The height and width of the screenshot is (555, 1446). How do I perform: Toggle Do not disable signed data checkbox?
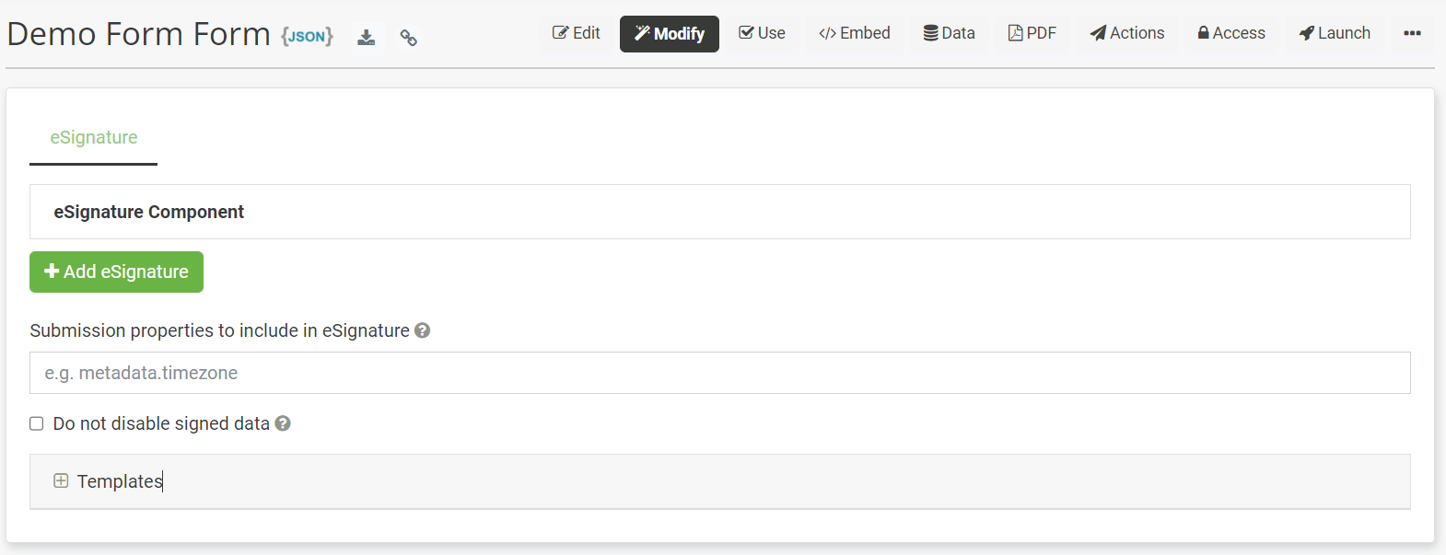[x=37, y=423]
